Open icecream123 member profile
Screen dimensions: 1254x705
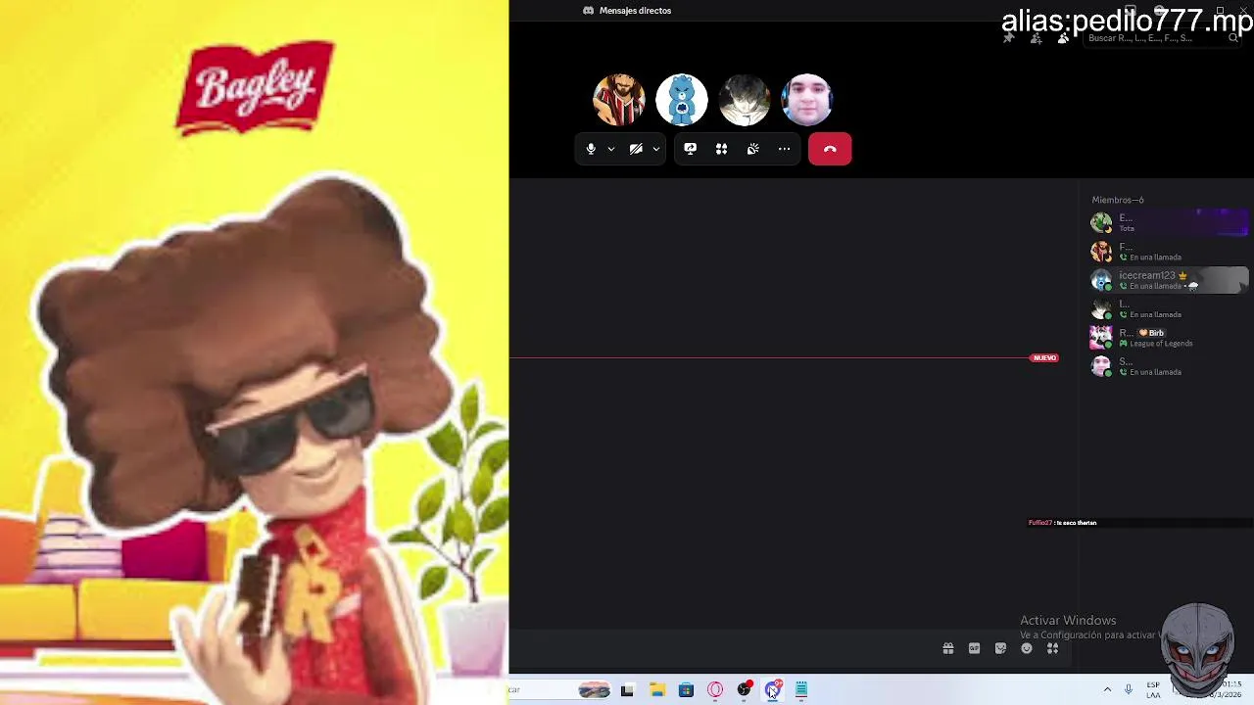[x=1169, y=280]
